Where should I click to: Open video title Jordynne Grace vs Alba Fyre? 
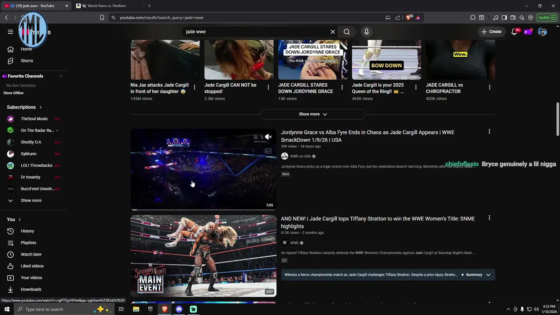pos(367,136)
